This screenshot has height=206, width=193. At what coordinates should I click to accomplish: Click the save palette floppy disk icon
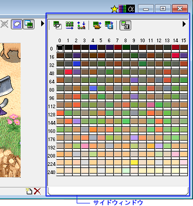109,25
